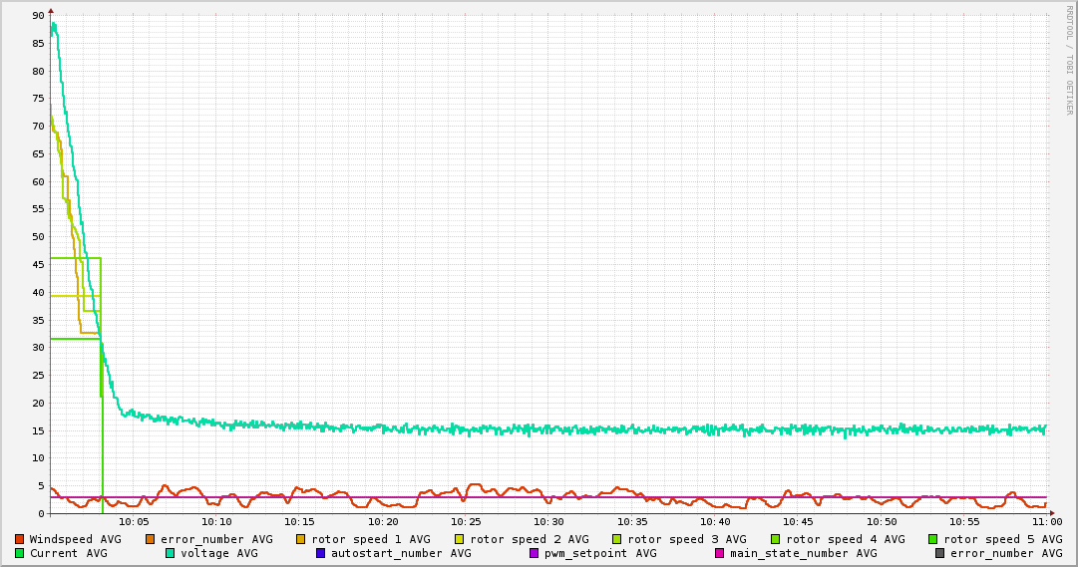Select the 'rotor speed 3 AVG' legend label
This screenshot has height=567, width=1078.
click(x=686, y=539)
